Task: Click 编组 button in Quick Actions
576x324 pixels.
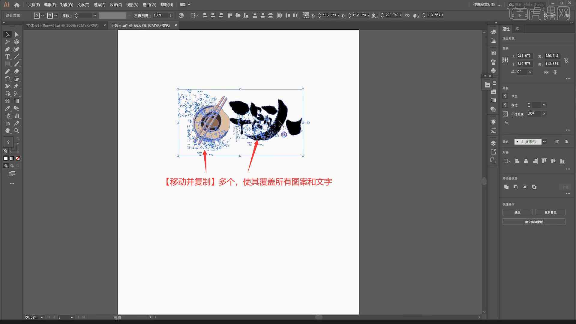Action: coord(517,212)
